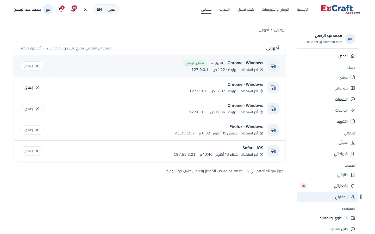Open المدرب in top navigation
Image resolution: width=375 pixels, height=234 pixels.
pos(224,10)
